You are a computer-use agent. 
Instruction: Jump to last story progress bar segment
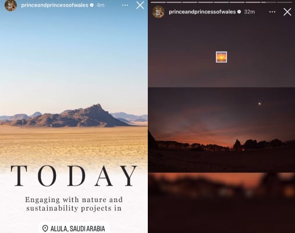coord(285,2)
